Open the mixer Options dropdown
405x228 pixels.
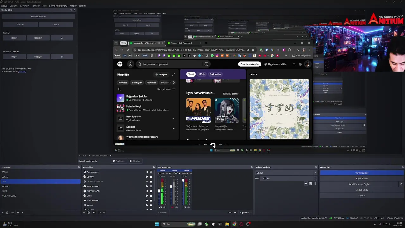point(246,212)
